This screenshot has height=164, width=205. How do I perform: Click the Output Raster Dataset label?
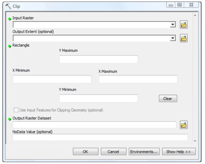click(32, 118)
